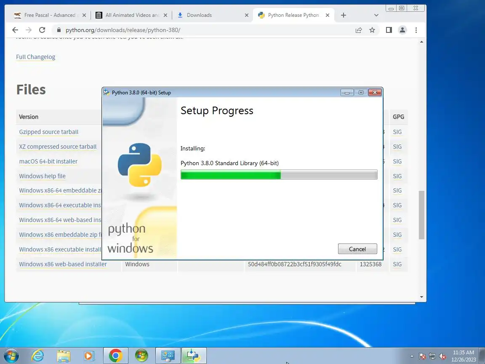Open the Windows Start menu orb
Image resolution: width=485 pixels, height=364 pixels.
(11, 355)
